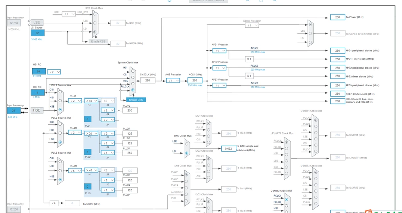Image resolution: width=402 pixels, height=213 pixels.
Task: Open the Cortex Prescaler dropdown
Action: [x=252, y=25]
